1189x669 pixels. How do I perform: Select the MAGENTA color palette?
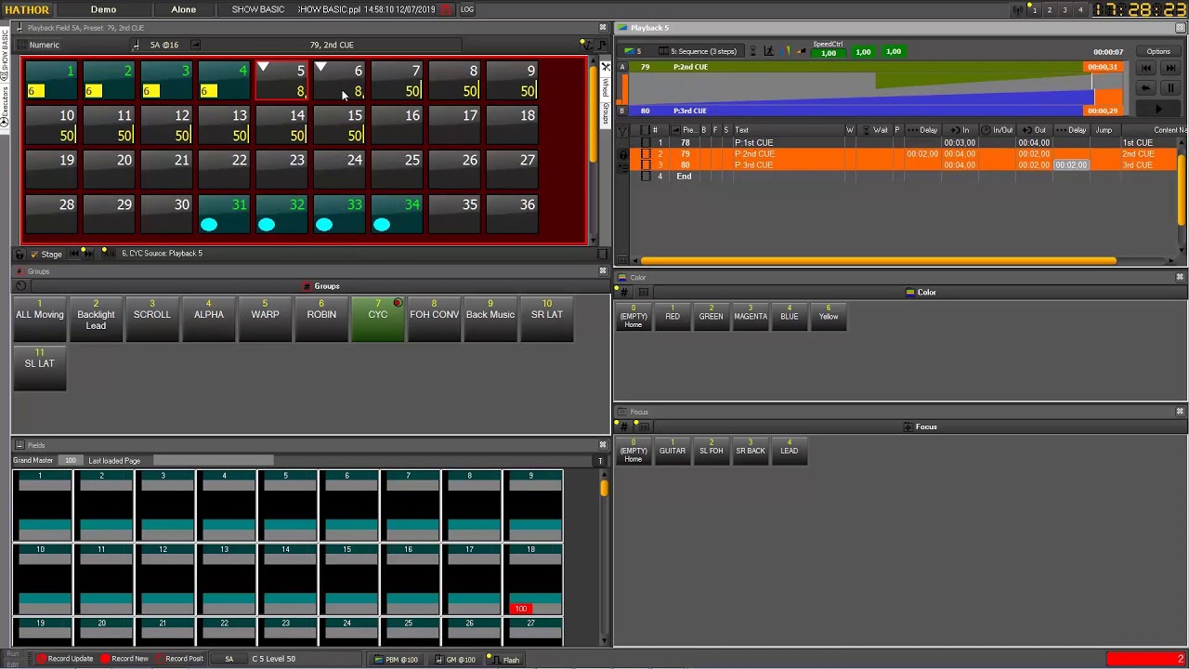click(750, 317)
